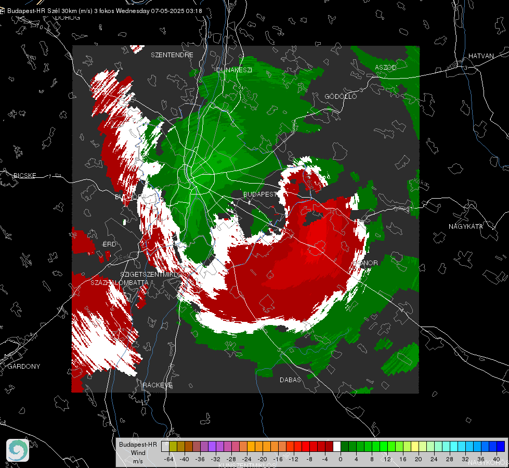Click the radar title with the timestamp 03:18
Screen dimensions: 509x468
(105, 11)
